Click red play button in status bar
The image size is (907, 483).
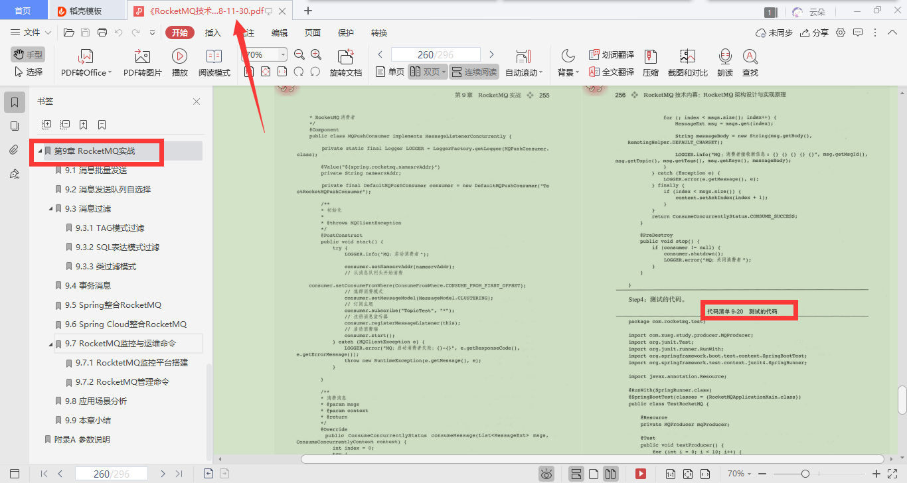pos(641,474)
